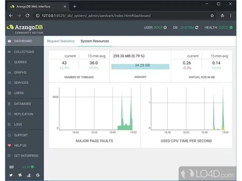Select the System Resources tab
Viewport: 242px width, 181px height.
(x=95, y=41)
